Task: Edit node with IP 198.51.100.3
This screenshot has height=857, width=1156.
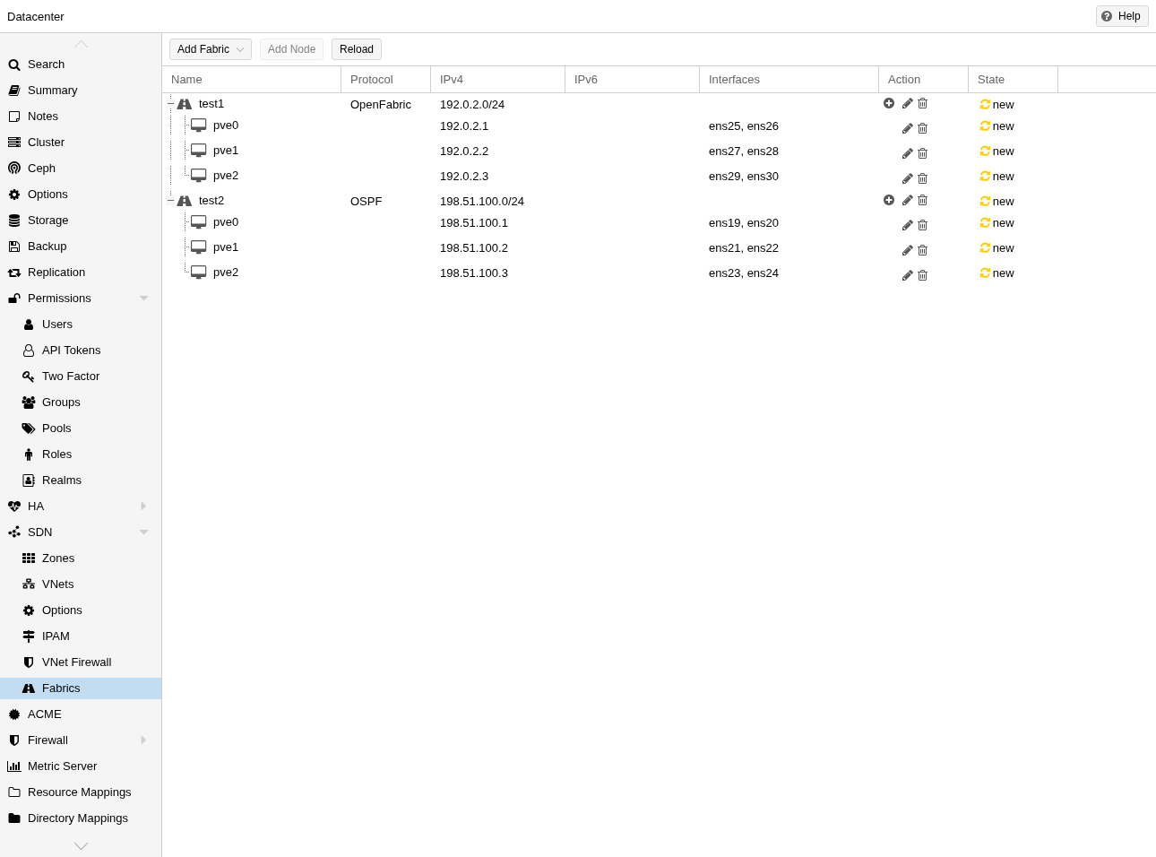Action: 907,275
